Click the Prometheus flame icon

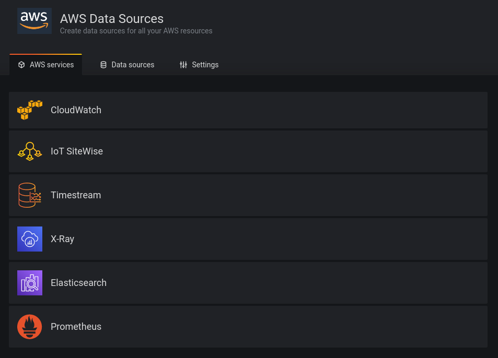(30, 326)
